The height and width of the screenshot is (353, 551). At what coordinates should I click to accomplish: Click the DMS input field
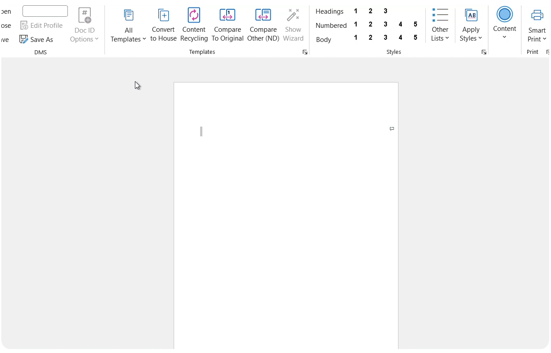[45, 11]
